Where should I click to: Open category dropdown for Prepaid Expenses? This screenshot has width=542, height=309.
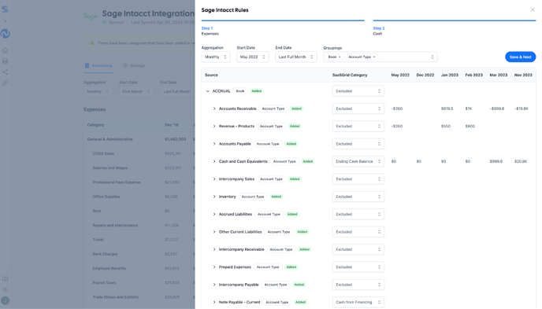coord(358,267)
